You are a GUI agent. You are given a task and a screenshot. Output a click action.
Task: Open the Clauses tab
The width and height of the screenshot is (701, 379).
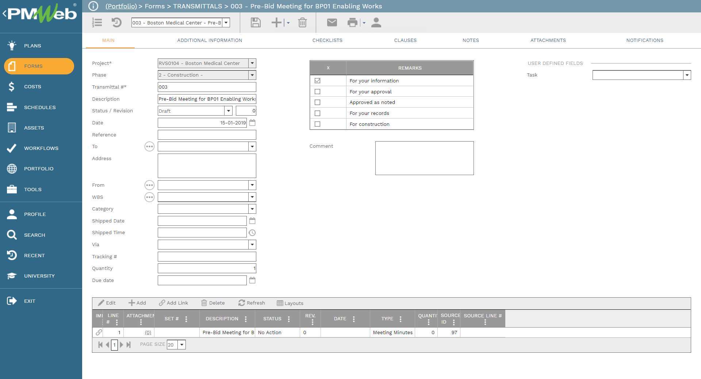pos(405,40)
